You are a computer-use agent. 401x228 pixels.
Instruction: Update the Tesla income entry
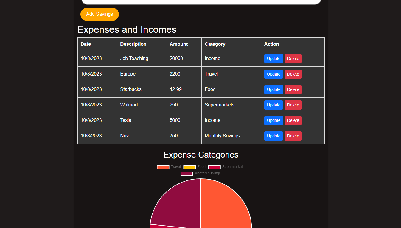coord(273,120)
